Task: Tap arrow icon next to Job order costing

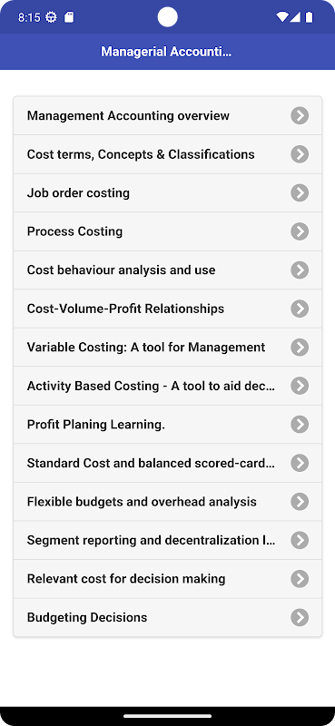Action: pyautogui.click(x=300, y=192)
